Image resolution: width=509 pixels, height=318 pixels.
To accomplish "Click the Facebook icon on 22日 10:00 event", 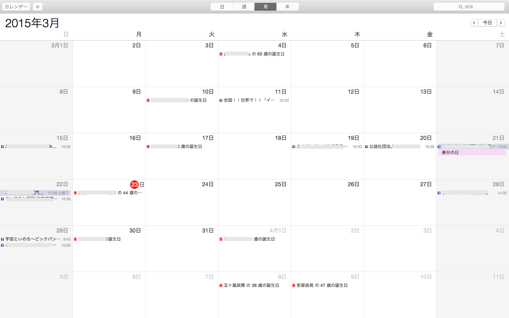I will (x=2, y=199).
